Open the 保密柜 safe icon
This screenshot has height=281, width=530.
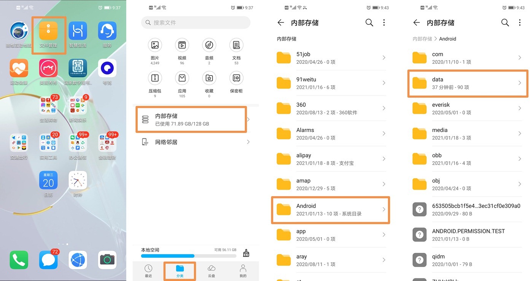236,79
